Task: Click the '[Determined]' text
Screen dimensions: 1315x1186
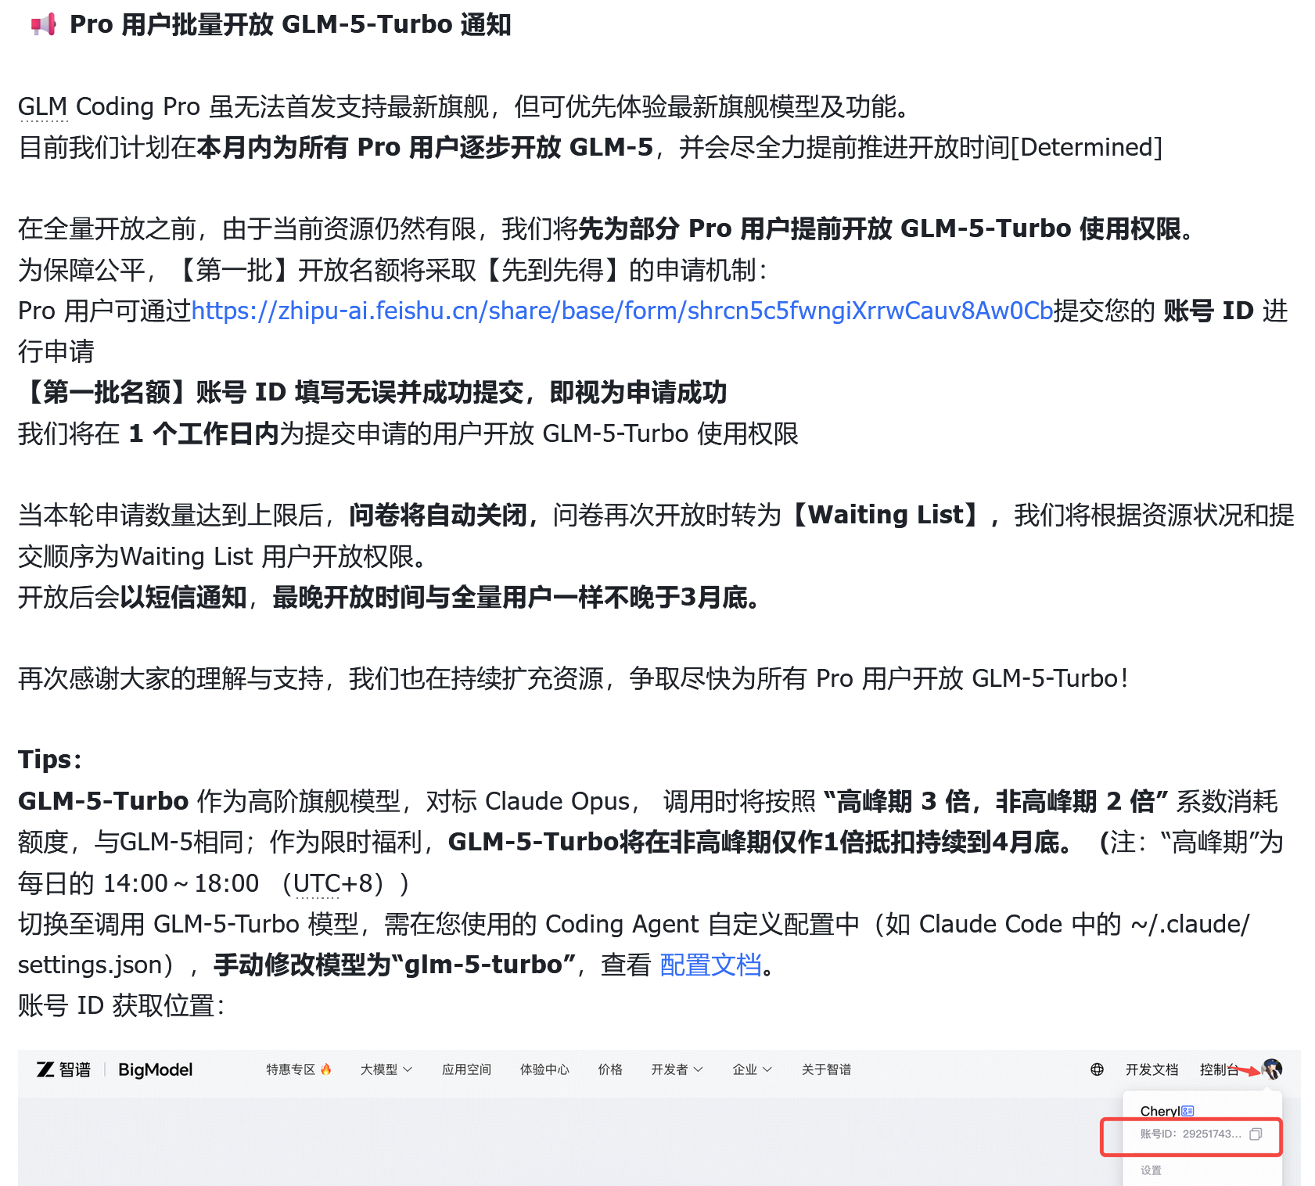Action: click(1087, 147)
